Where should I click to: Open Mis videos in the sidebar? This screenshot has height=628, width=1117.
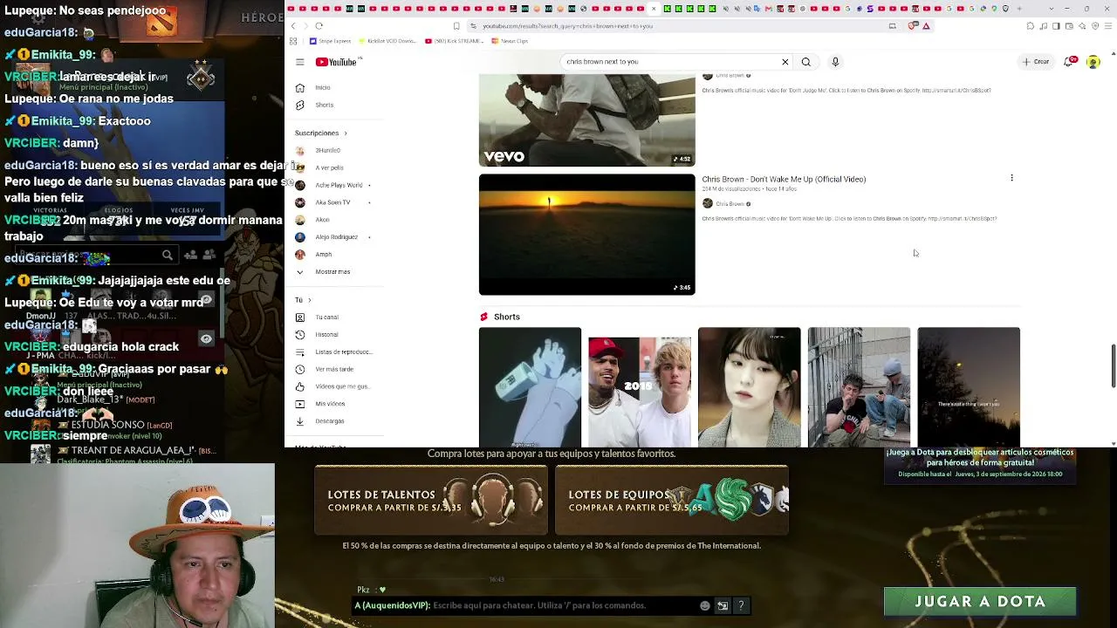click(330, 404)
